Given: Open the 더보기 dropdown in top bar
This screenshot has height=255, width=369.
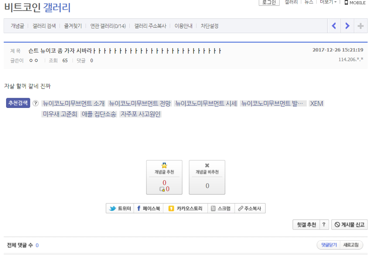Looking at the screenshot, I should point(328,2).
